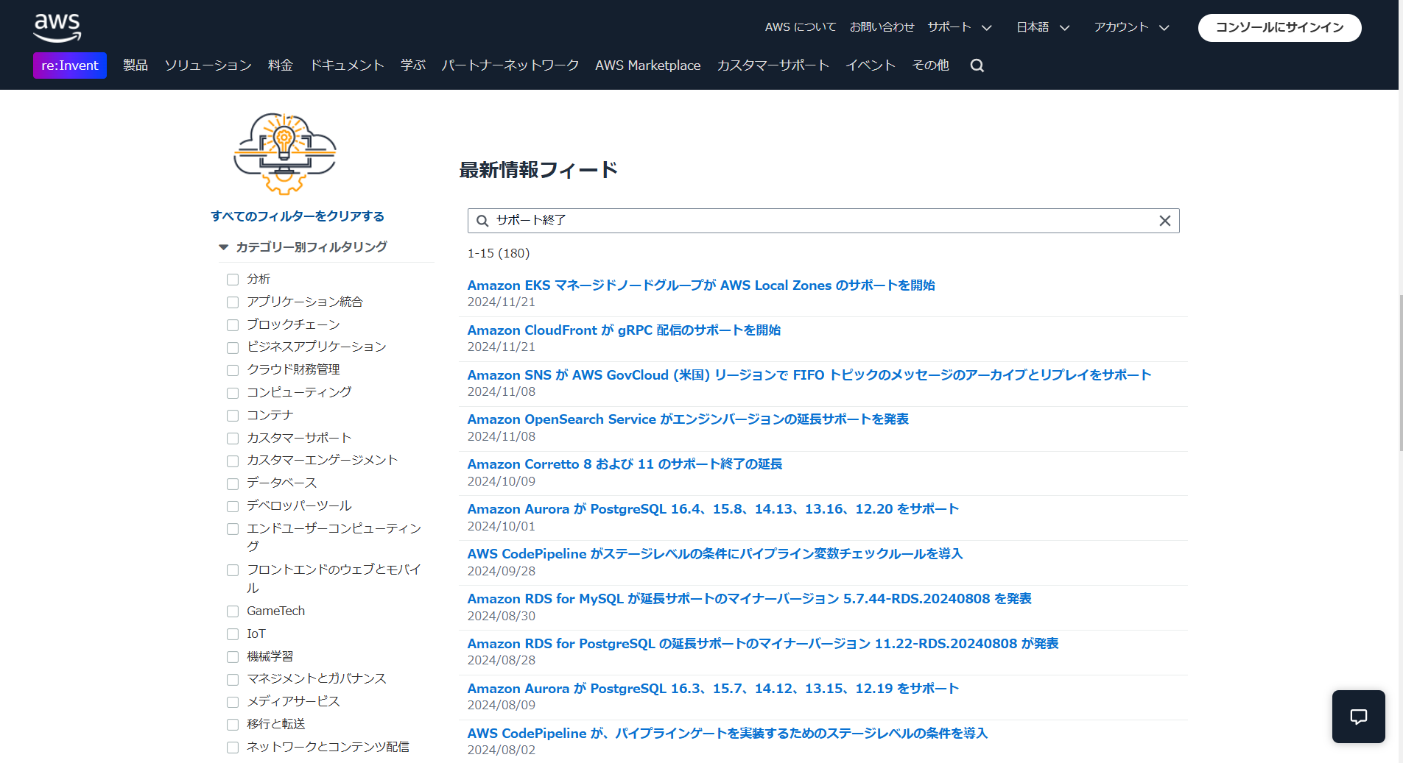Click すべてのフィルターをクリアする link
Screen dimensions: 1403x763
pyautogui.click(x=298, y=216)
